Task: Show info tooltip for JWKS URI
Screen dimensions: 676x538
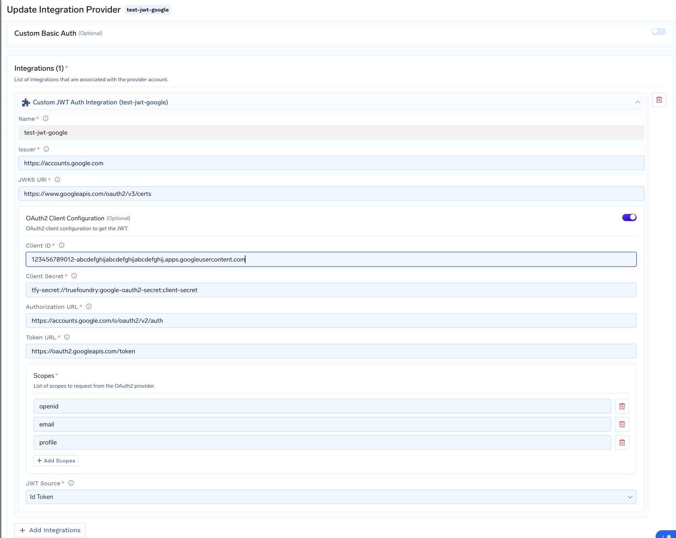Action: click(x=57, y=180)
